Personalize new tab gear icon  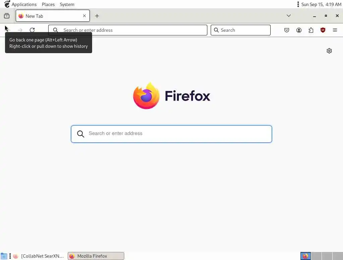click(x=329, y=51)
